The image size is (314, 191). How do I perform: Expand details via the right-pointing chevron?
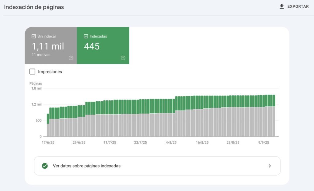(270, 166)
